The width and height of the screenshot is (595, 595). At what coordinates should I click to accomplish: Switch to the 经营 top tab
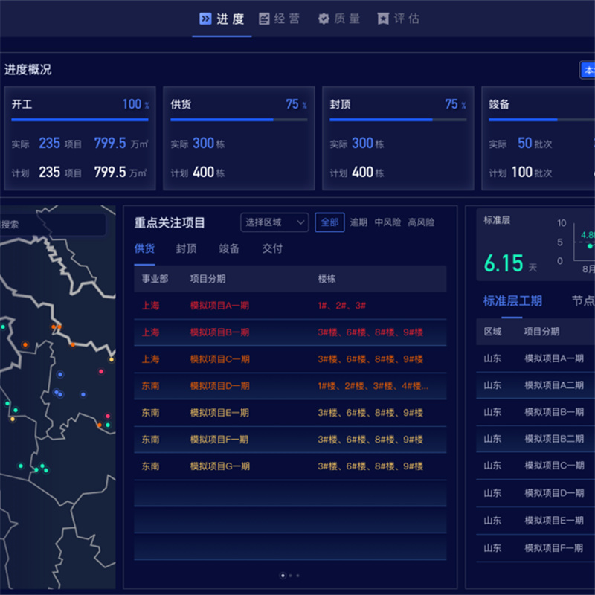[280, 19]
